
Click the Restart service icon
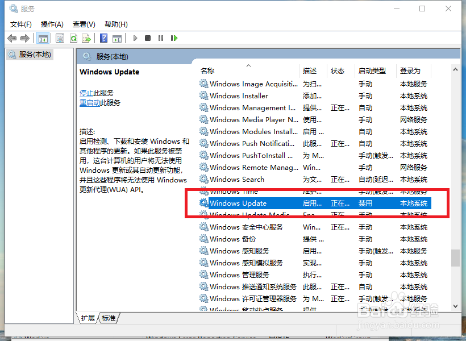[x=174, y=38]
